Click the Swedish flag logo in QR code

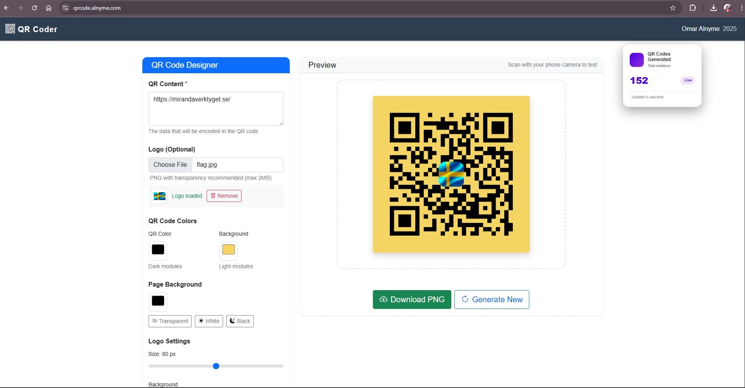[451, 174]
